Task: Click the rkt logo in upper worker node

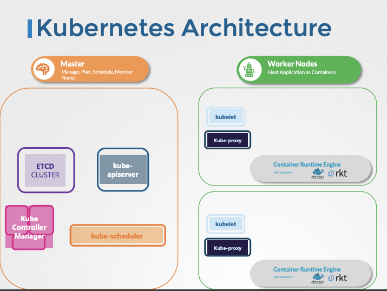Action: [337, 174]
